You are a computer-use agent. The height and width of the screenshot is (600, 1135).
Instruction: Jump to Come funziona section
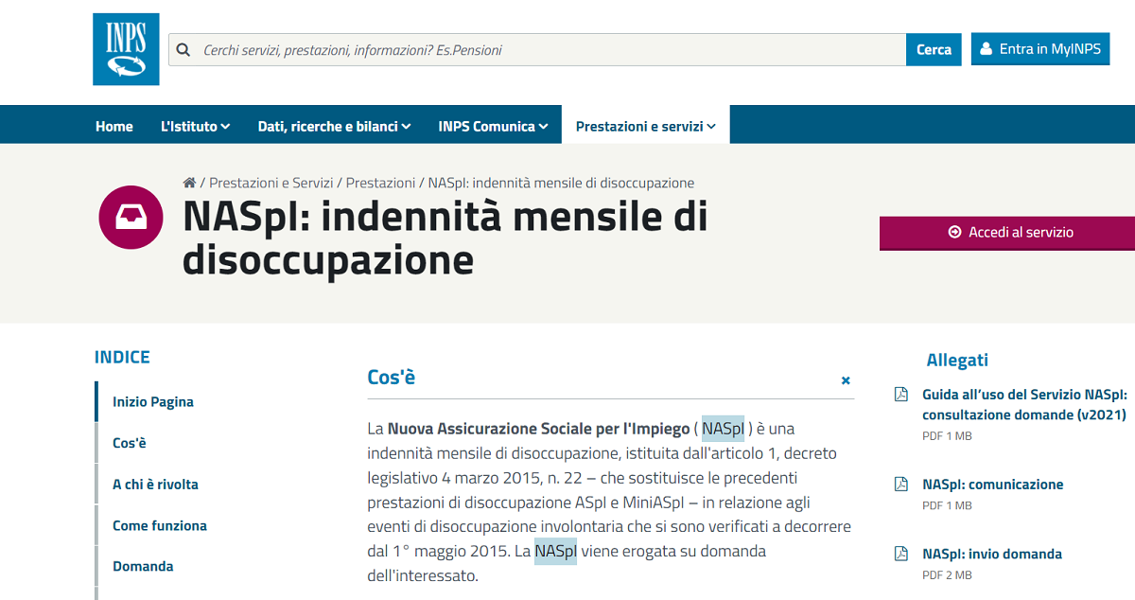coord(159,525)
